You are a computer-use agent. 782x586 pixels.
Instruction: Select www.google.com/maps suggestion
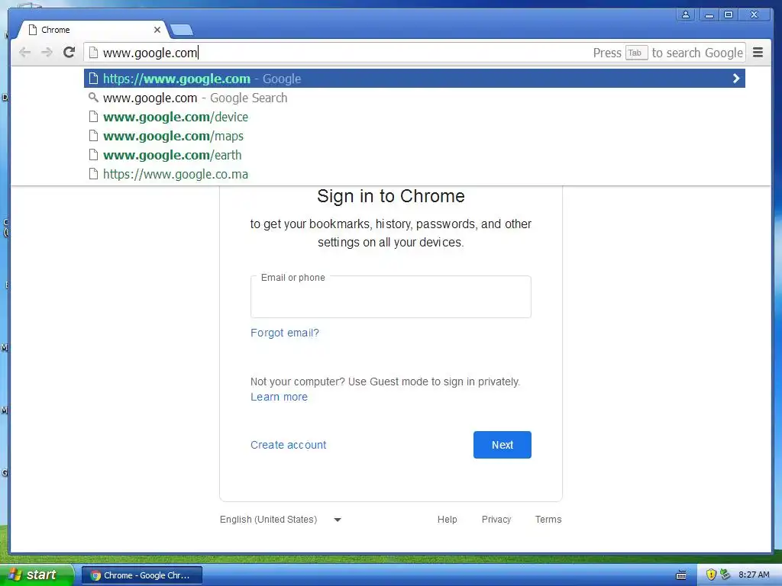415,136
